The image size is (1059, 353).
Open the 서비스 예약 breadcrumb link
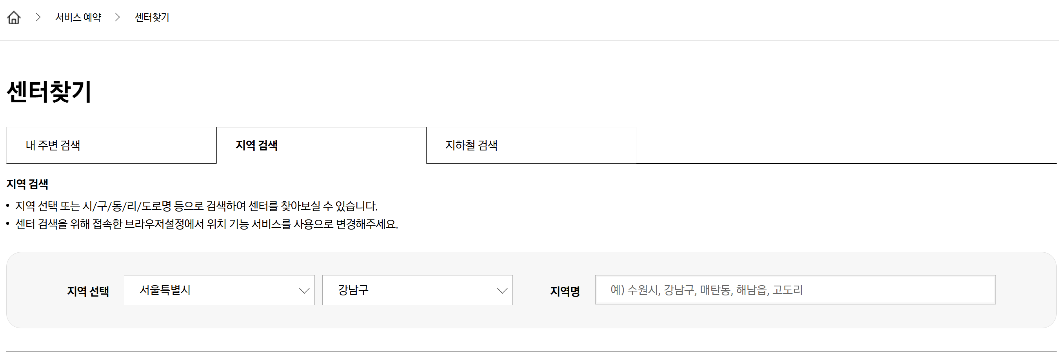point(78,17)
